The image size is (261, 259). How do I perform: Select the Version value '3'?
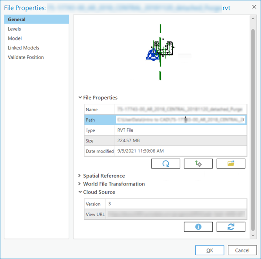pos(110,204)
